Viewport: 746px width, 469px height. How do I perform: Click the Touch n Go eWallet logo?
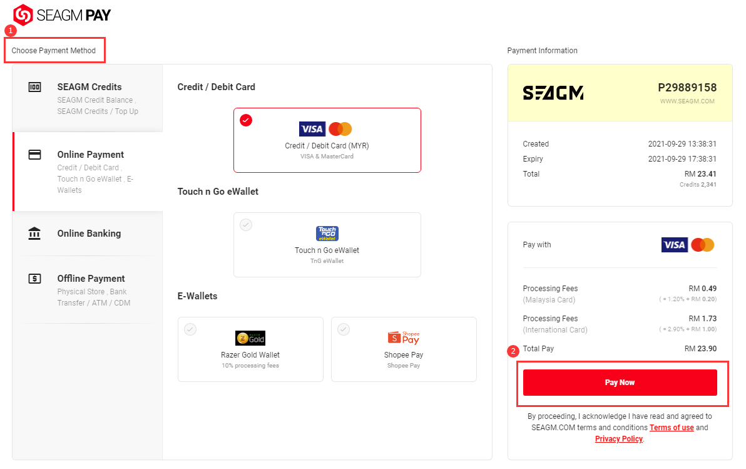coord(327,234)
